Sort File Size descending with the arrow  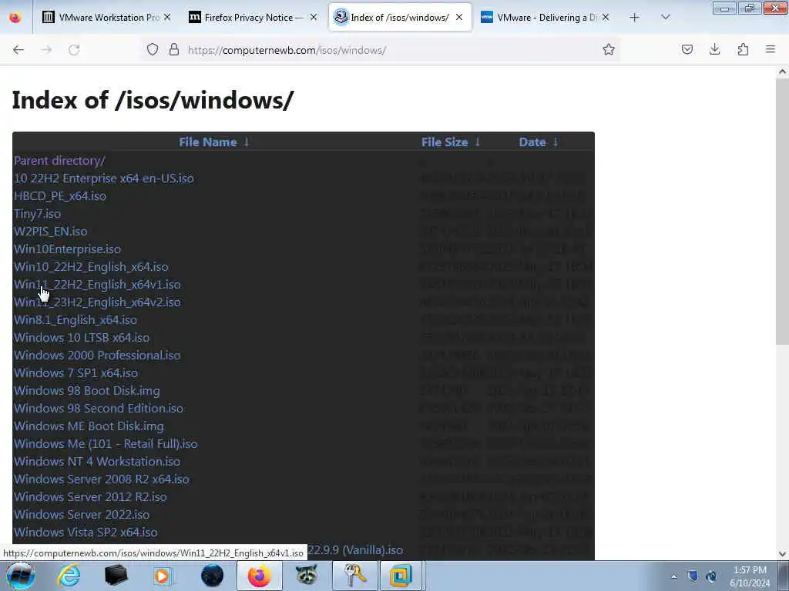(x=478, y=142)
